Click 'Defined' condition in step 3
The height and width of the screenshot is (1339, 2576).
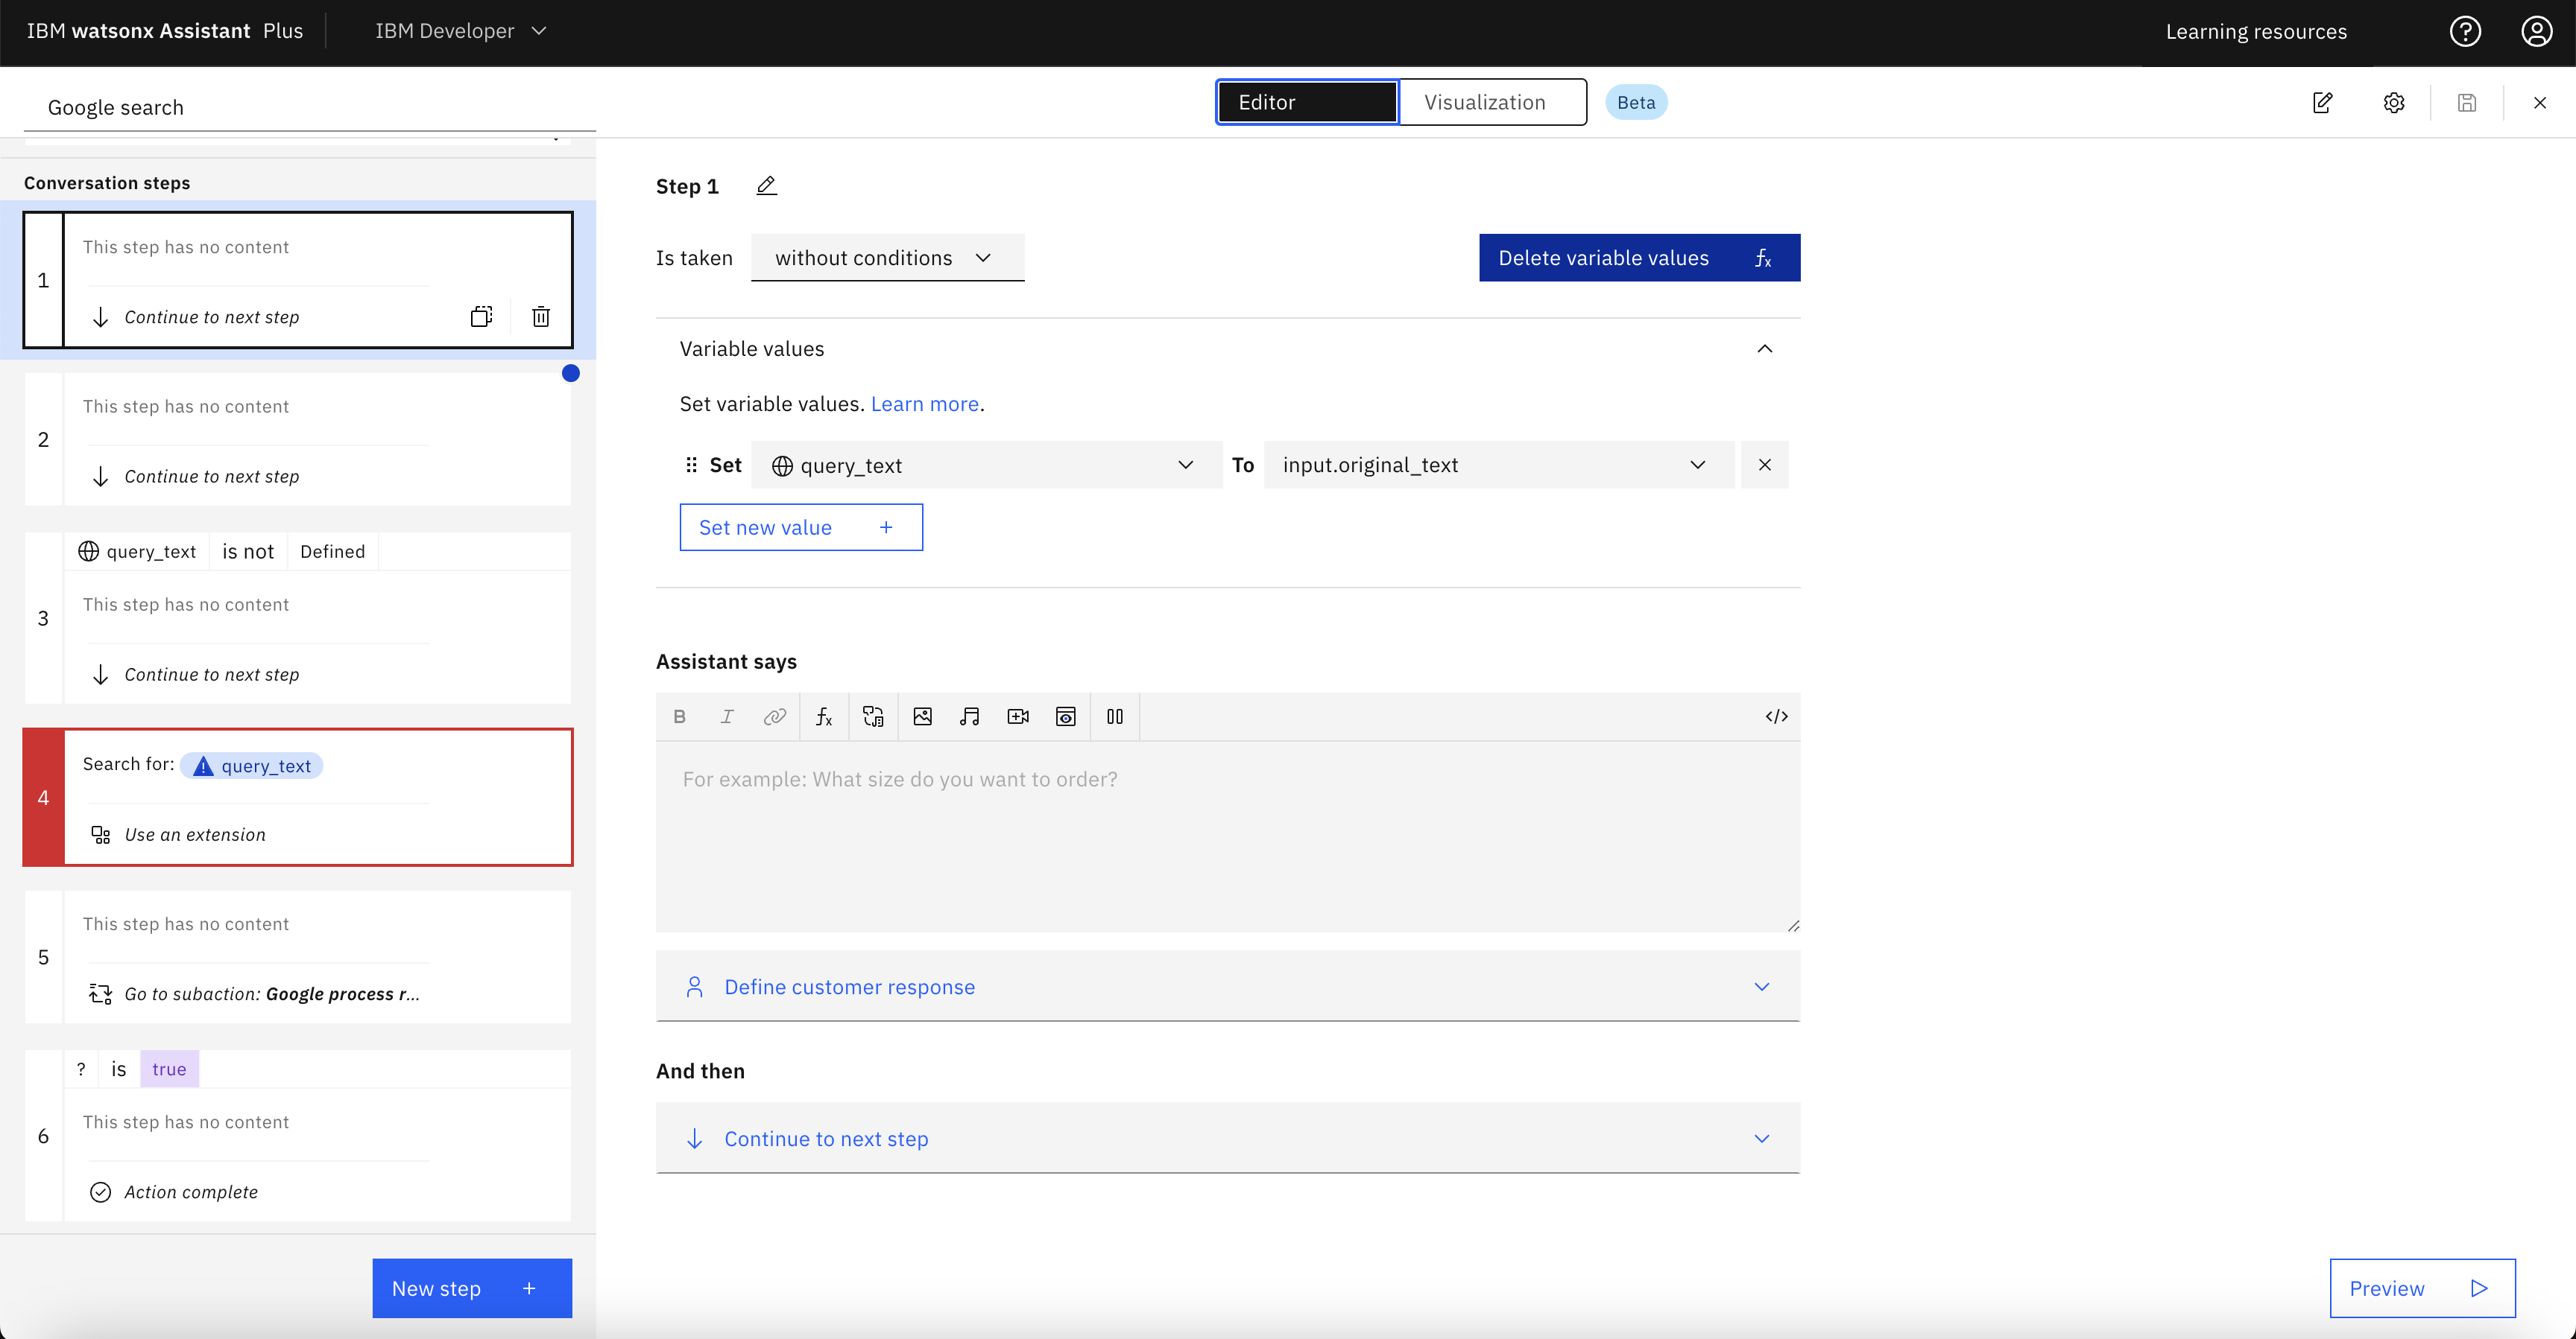click(332, 552)
